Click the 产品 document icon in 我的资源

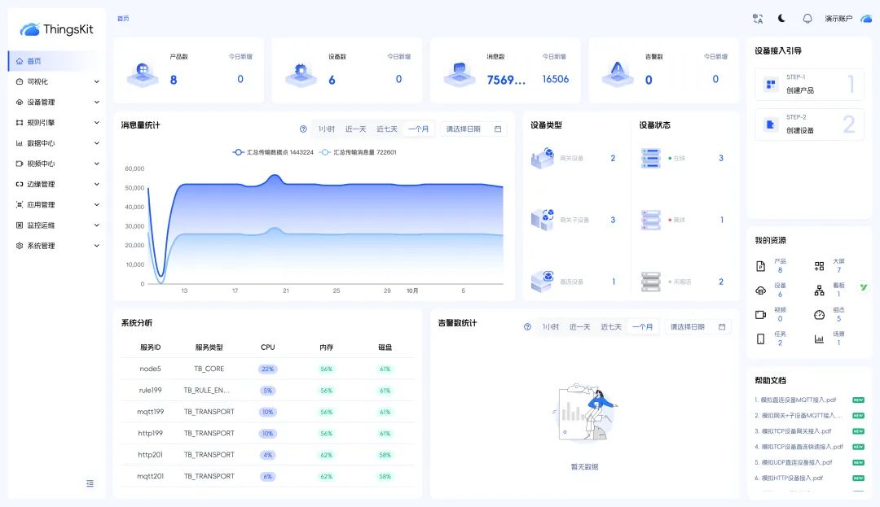[760, 264]
